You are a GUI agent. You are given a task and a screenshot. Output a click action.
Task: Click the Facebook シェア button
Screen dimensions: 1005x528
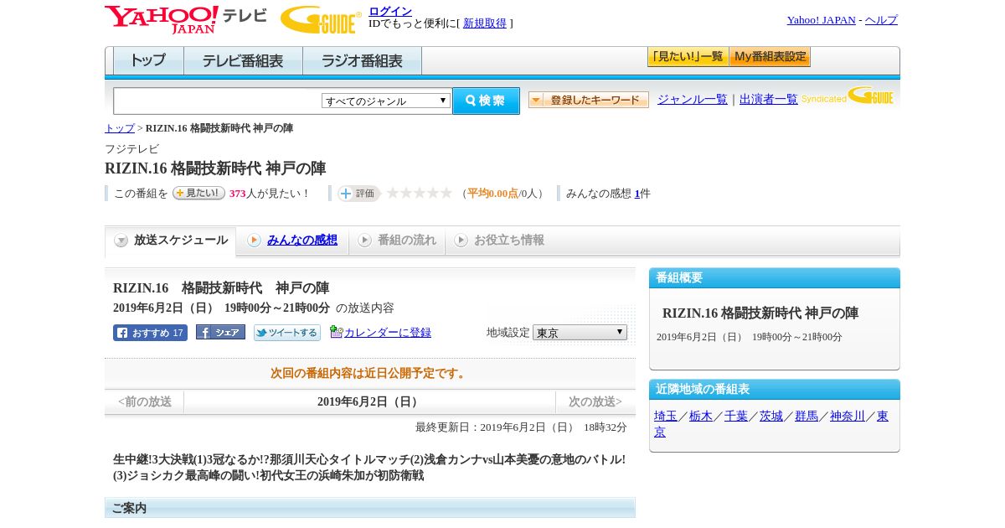click(x=220, y=332)
